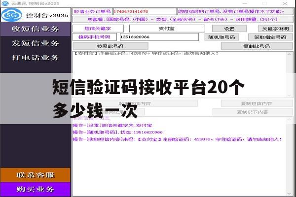
Task: Click scroll-up arrow of SMS content box
Action: coord(289,55)
